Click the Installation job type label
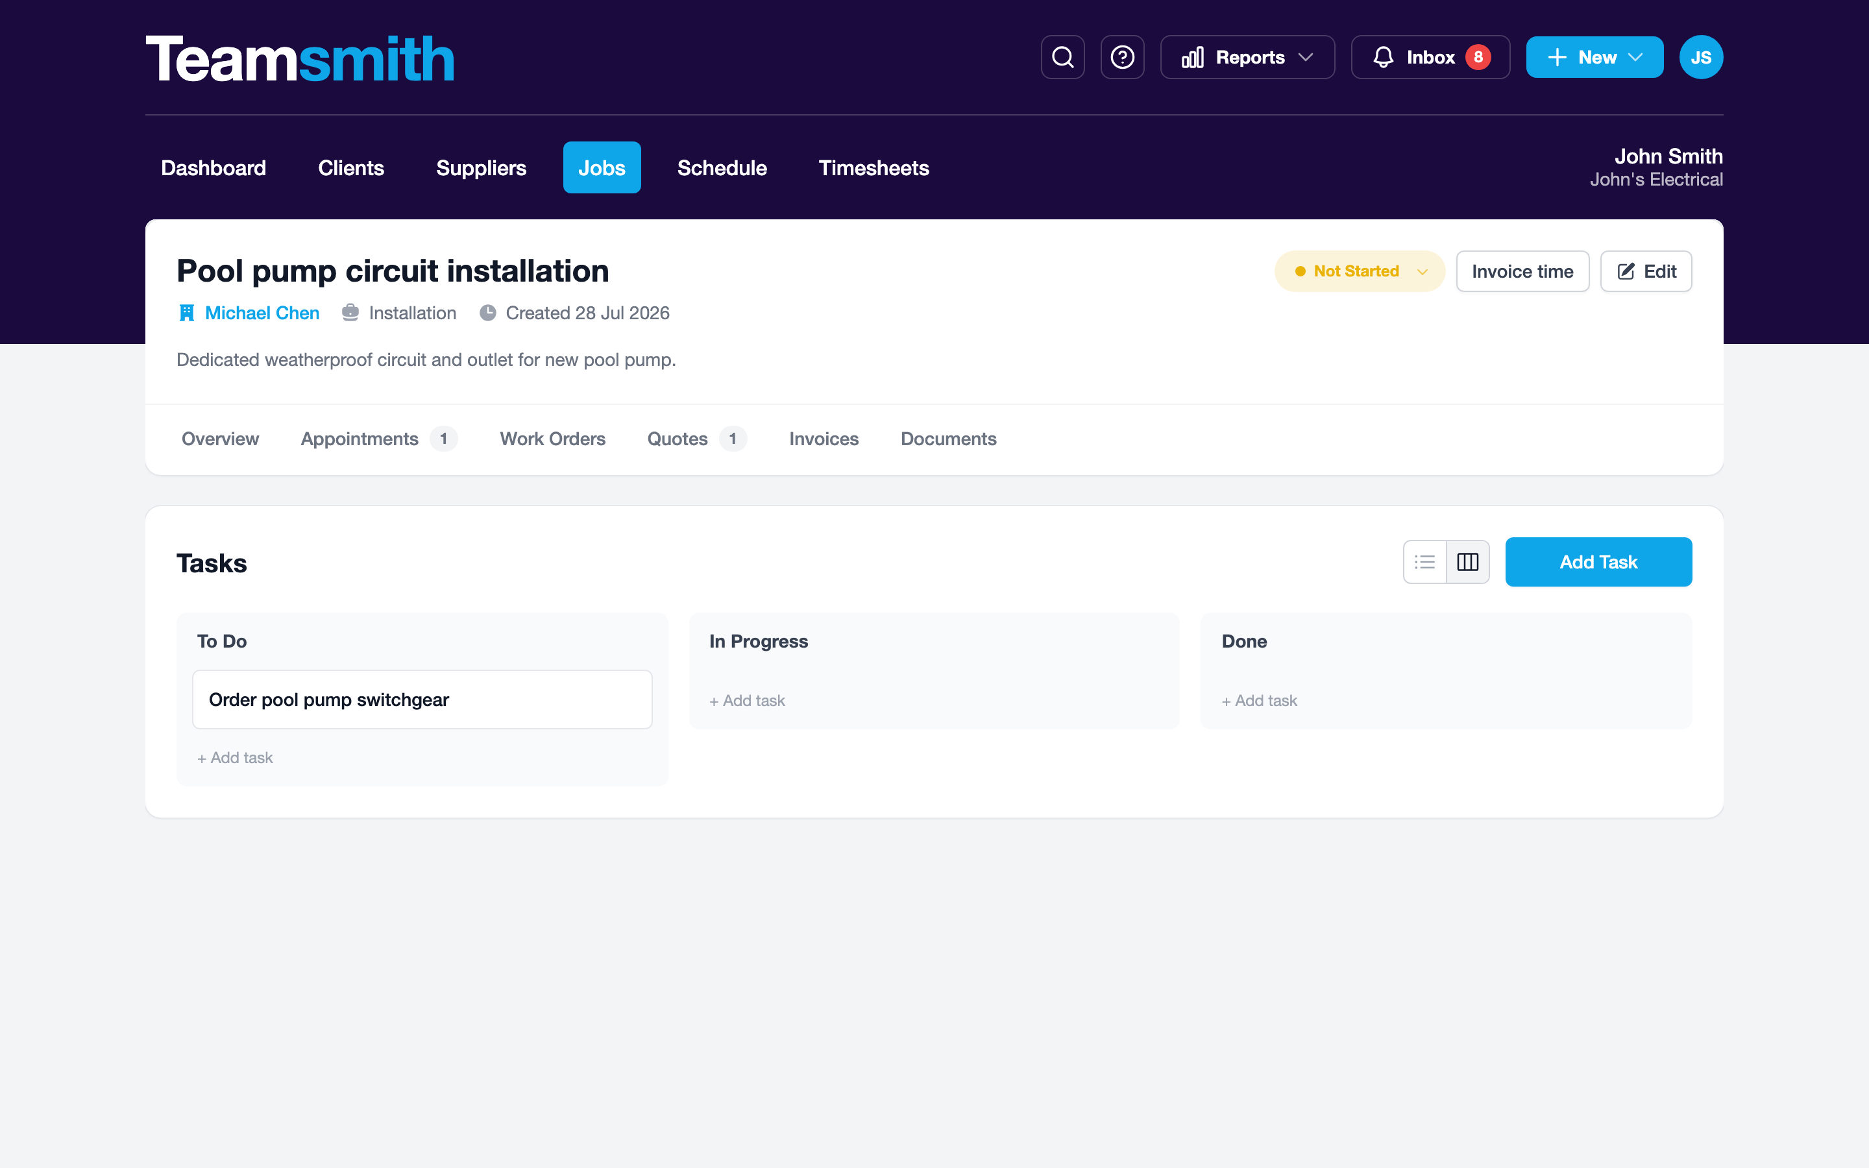 [413, 313]
